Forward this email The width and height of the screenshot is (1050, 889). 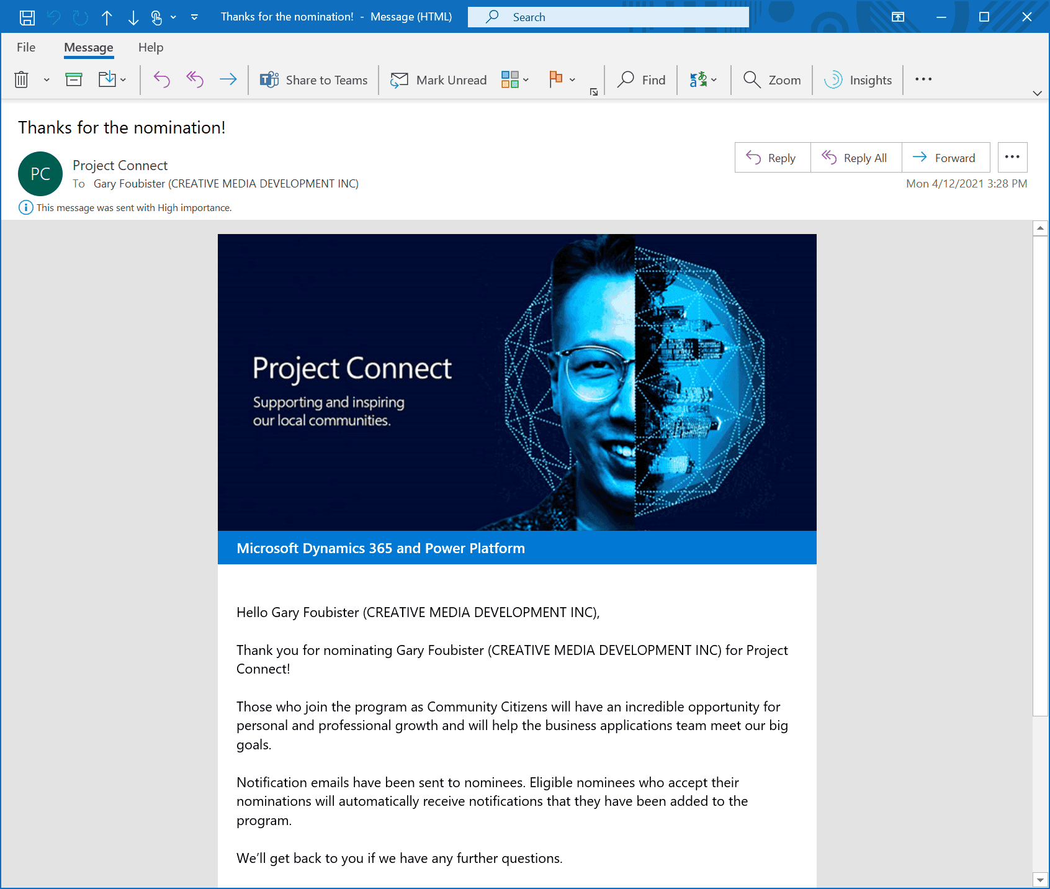[x=945, y=158]
